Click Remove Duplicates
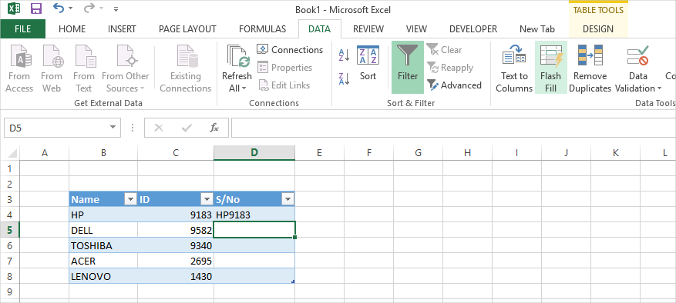The image size is (676, 303). coord(590,68)
